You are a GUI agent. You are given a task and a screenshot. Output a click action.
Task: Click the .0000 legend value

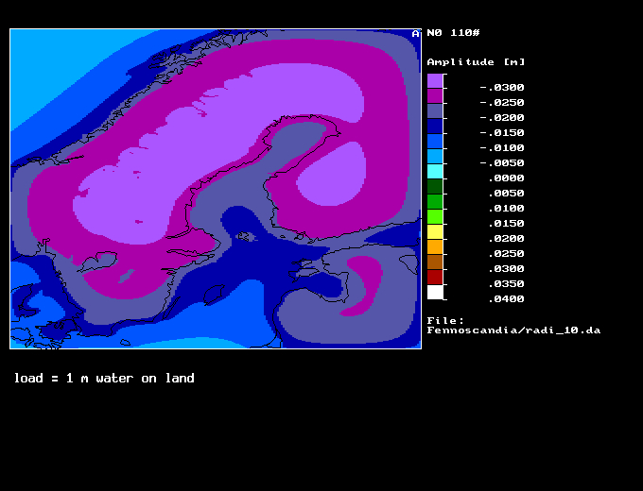[506, 178]
